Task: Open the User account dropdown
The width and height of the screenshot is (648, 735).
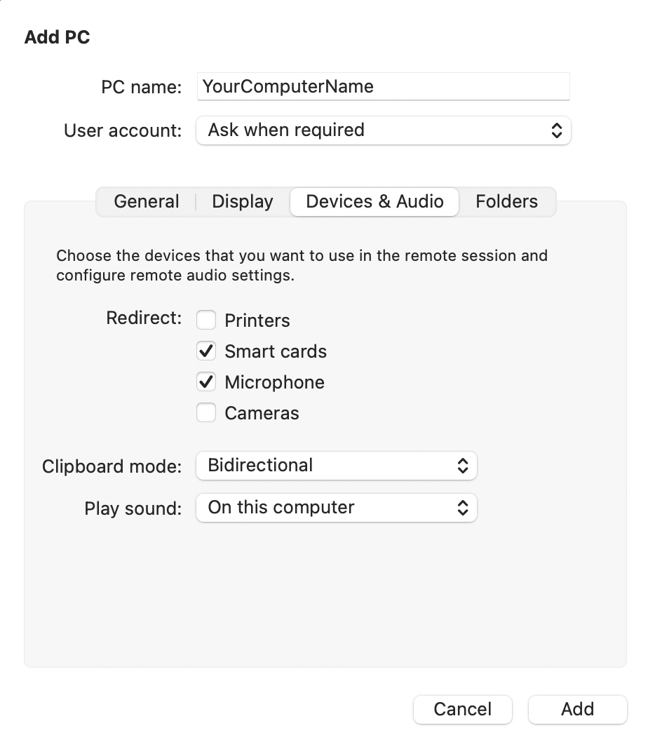Action: [x=383, y=130]
